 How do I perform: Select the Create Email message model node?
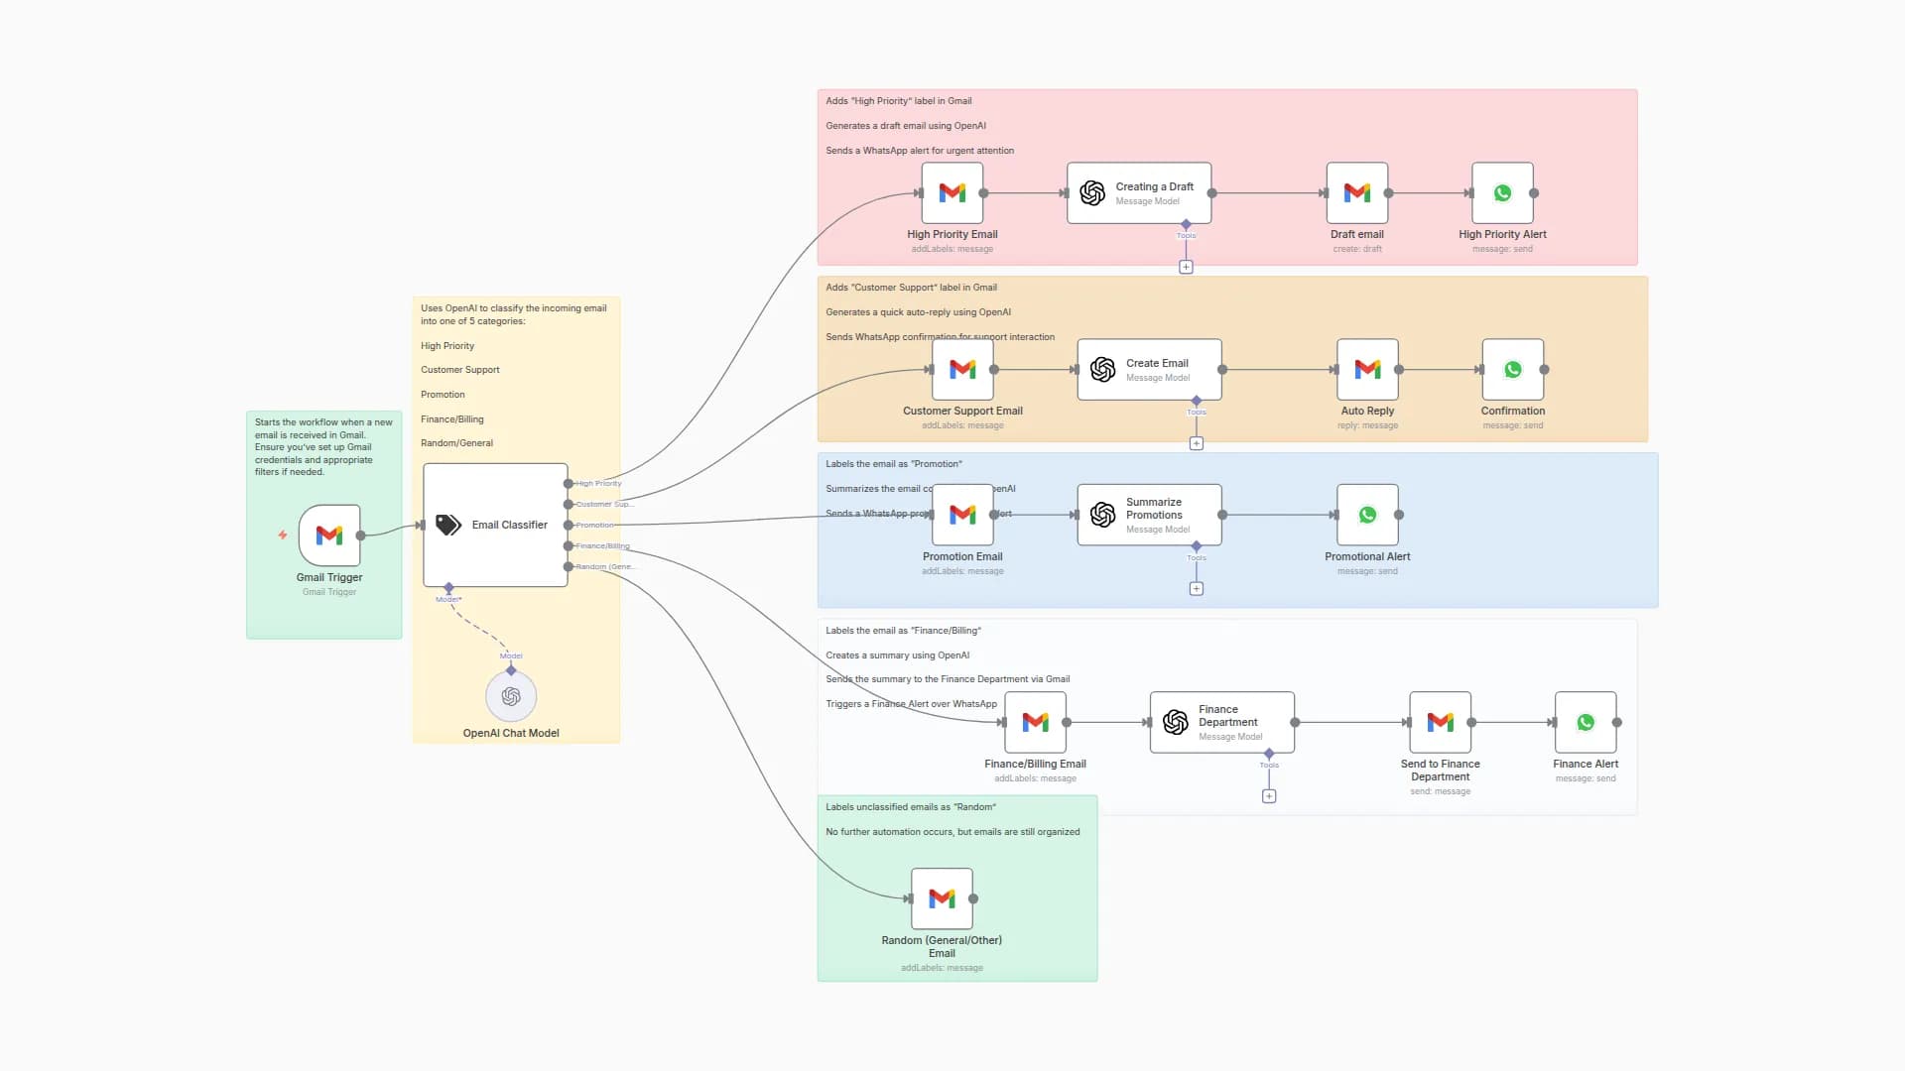(x=1149, y=369)
